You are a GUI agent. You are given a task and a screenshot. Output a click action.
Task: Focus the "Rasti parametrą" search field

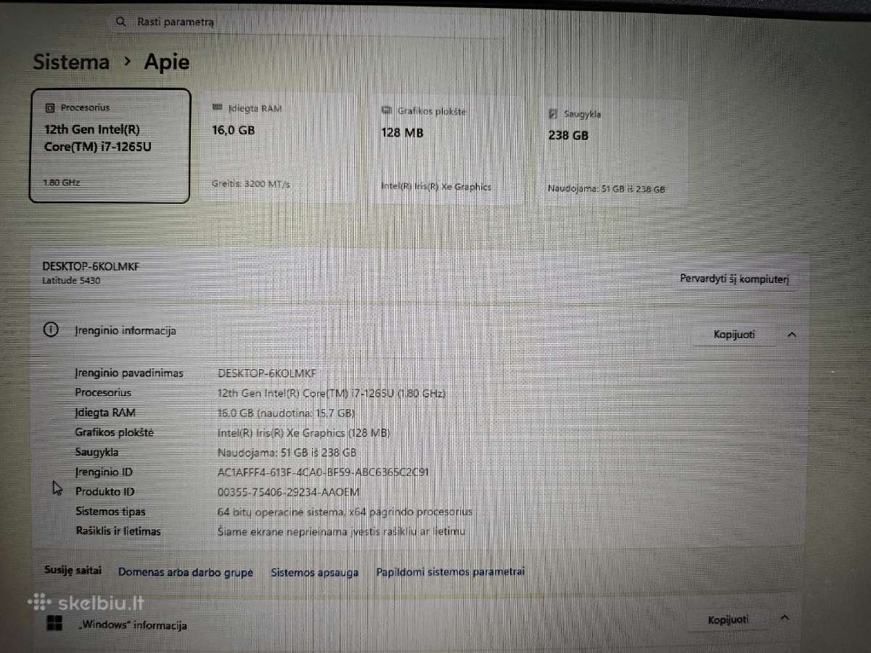tap(308, 23)
